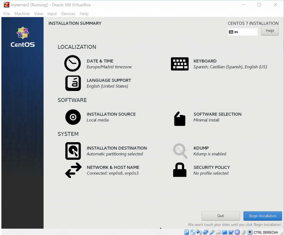284x235 pixels.
Task: Click the VirtualBox icon in title bar
Action: point(7,5)
